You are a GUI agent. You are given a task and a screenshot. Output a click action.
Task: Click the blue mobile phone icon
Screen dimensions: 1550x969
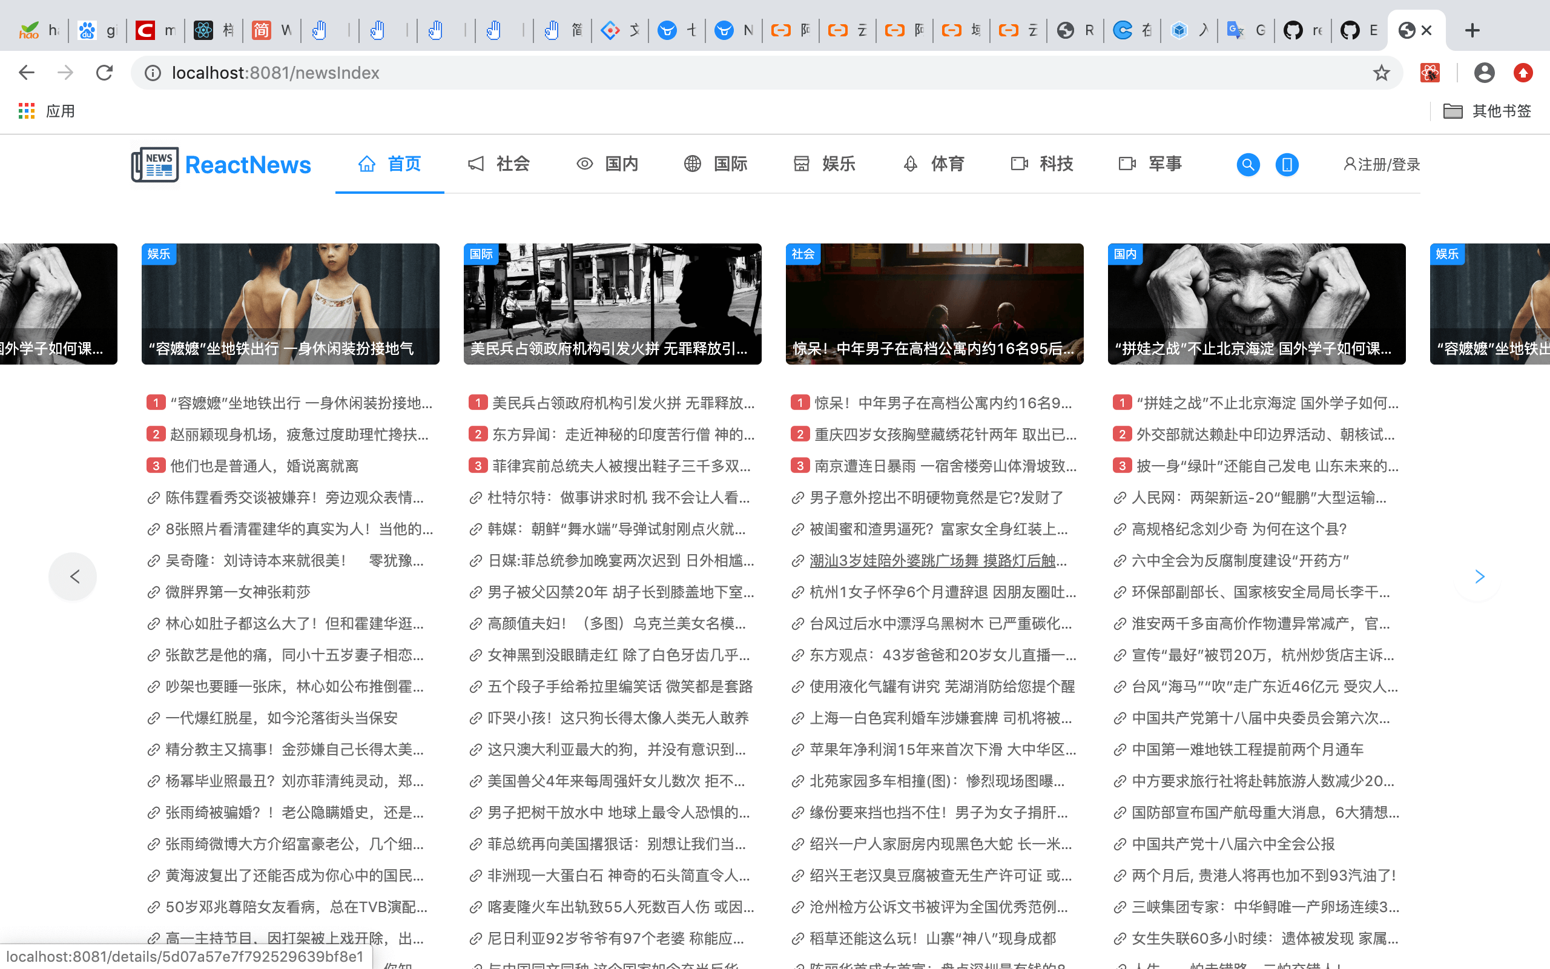click(x=1286, y=165)
